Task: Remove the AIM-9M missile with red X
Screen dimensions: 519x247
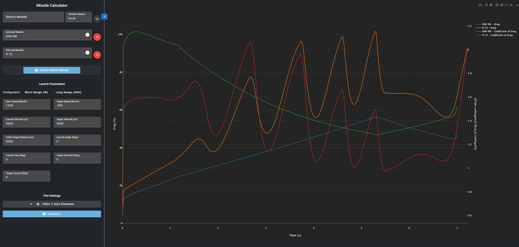Action: coord(97,37)
